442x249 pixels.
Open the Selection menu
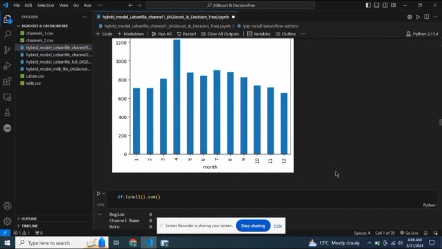(x=45, y=5)
